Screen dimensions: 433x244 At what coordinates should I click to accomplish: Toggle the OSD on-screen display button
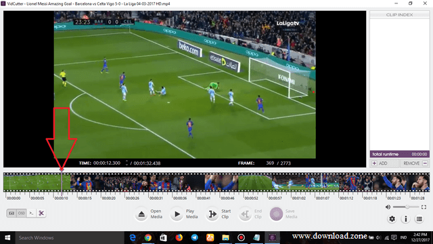point(22,213)
